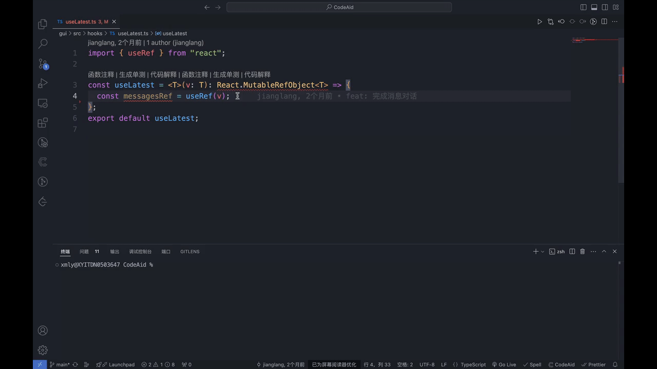Expand the src breadcrumb
This screenshot has height=369, width=657.
click(77, 33)
